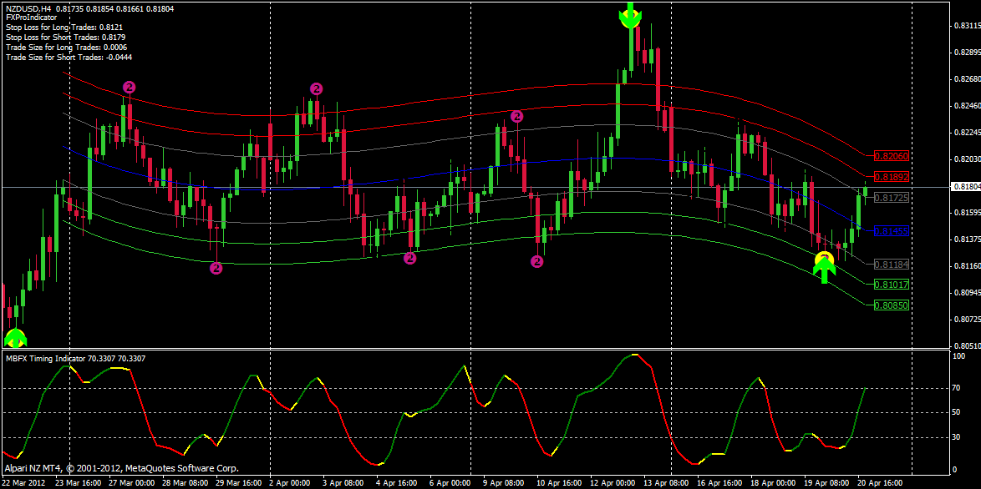Click the magenta 2 marker below 4 Apr low
Screen dimensions: 981x489
point(409,258)
